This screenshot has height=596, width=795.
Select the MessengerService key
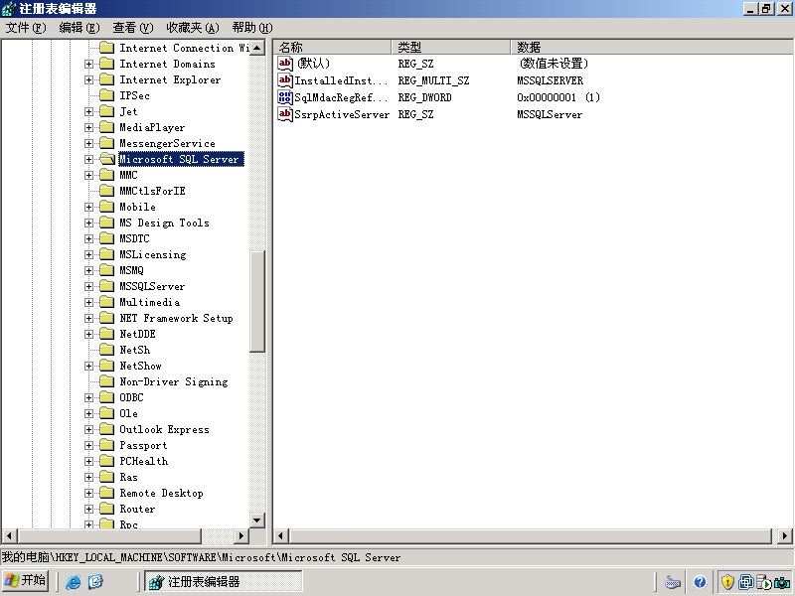tap(167, 143)
